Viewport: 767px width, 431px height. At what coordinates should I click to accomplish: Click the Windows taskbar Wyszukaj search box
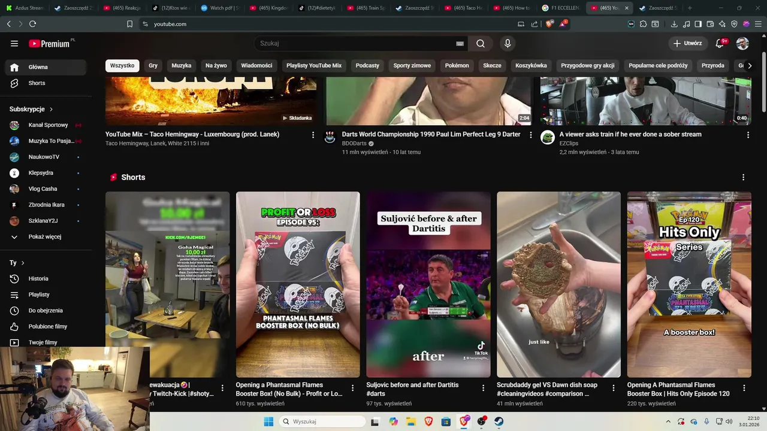(323, 421)
